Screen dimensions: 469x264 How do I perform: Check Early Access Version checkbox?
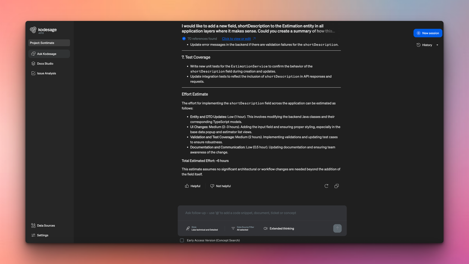tap(182, 240)
